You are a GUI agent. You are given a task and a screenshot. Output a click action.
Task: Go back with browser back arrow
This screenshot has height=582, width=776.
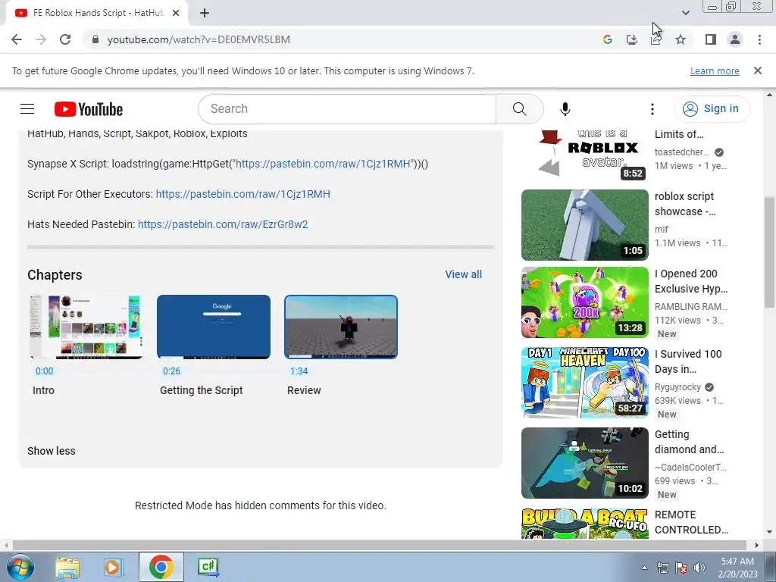17,39
